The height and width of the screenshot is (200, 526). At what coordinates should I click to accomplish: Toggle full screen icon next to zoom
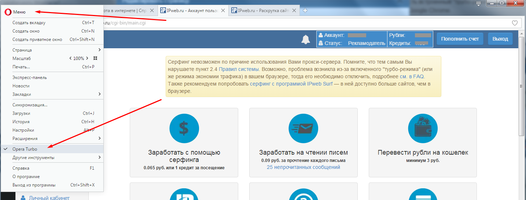pyautogui.click(x=95, y=59)
